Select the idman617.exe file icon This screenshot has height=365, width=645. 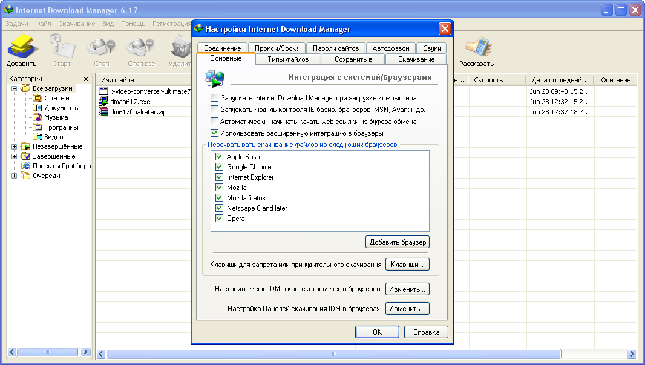pyautogui.click(x=103, y=101)
